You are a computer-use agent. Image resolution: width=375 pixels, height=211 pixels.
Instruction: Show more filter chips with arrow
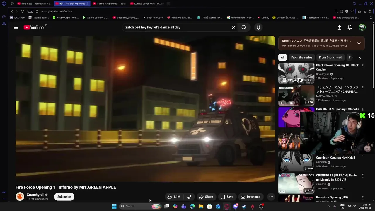[359, 58]
